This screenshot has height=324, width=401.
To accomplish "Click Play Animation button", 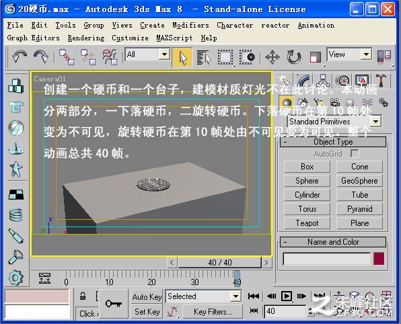I will click(287, 296).
